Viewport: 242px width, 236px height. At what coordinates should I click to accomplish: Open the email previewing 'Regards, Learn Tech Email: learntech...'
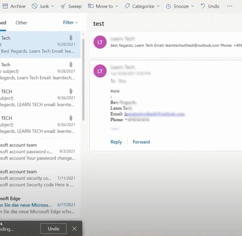[x=40, y=71]
